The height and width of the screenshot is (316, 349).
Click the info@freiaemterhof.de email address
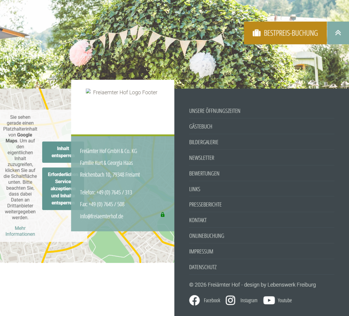click(x=102, y=216)
